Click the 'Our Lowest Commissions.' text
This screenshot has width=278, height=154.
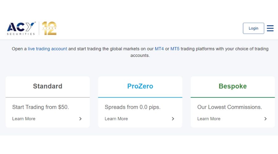point(230,107)
